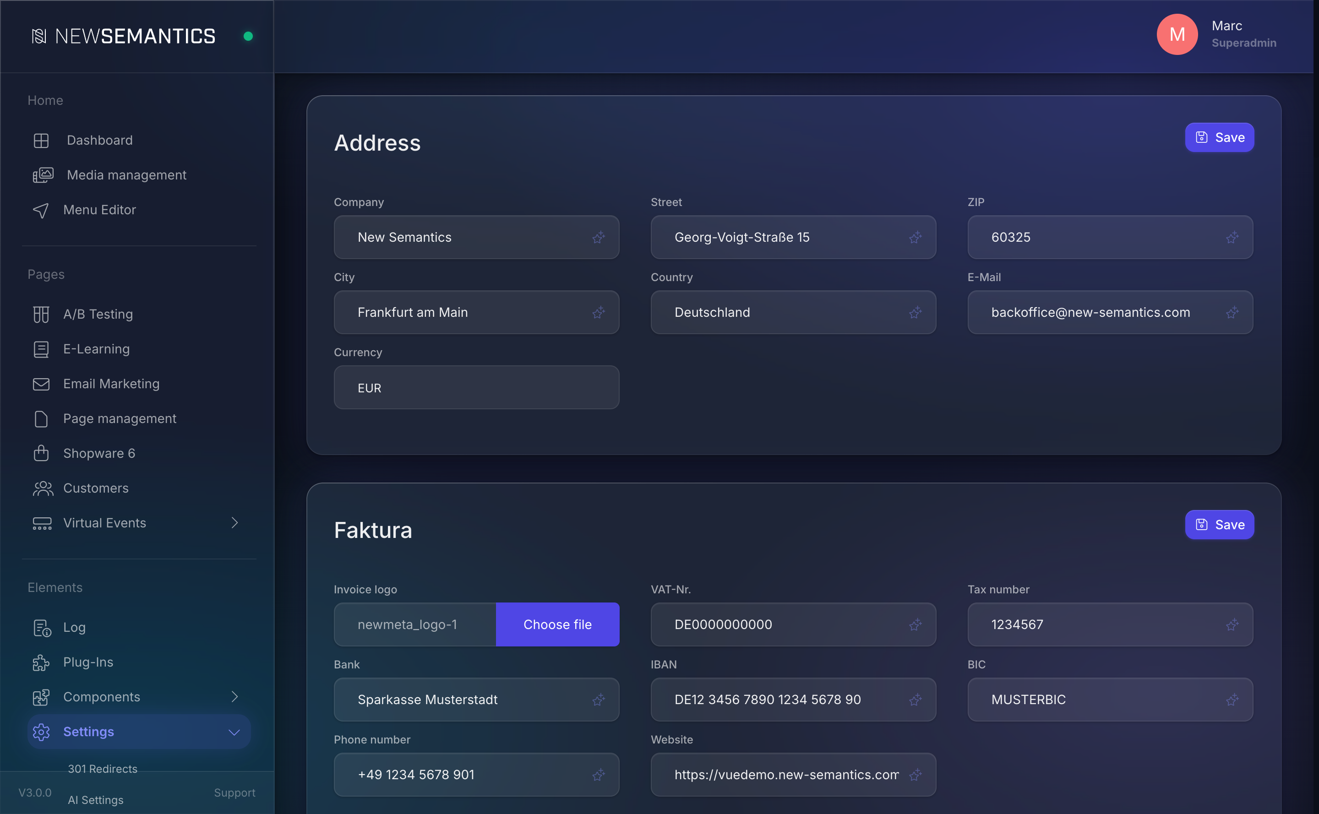The height and width of the screenshot is (814, 1319).
Task: Focus the ZIP field with 60325
Action: point(1110,238)
